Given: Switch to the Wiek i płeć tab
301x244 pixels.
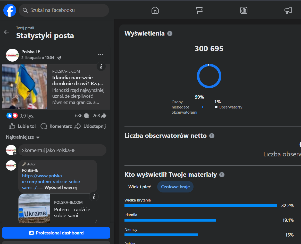Looking at the screenshot, I should (x=139, y=187).
